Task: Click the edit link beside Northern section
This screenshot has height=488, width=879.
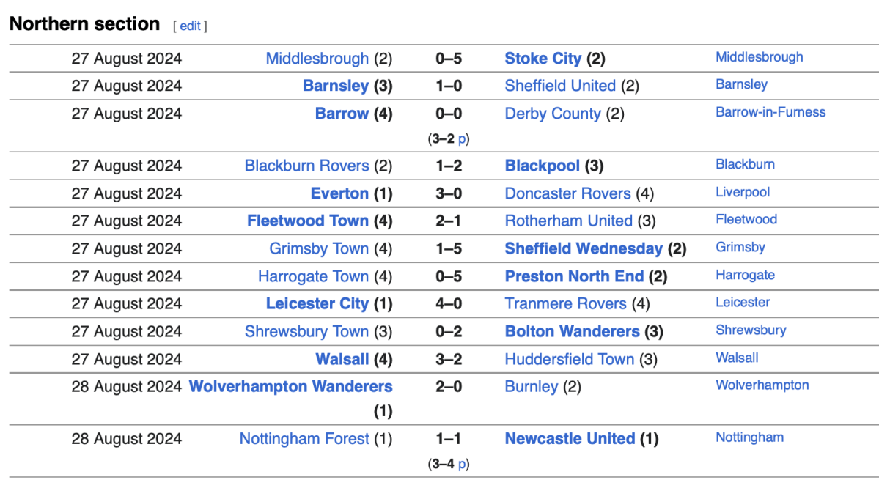Action: click(190, 26)
